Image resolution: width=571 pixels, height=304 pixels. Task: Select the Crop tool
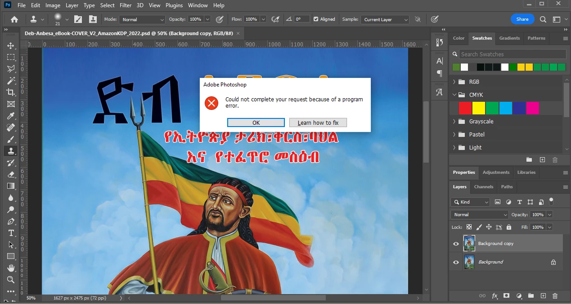pos(11,92)
